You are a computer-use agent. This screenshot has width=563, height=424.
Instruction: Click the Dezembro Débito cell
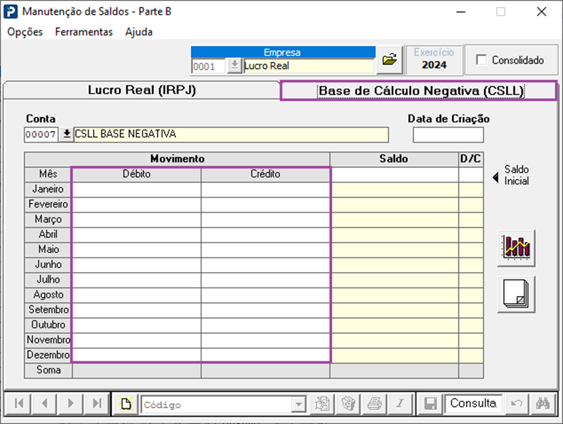[x=137, y=355]
